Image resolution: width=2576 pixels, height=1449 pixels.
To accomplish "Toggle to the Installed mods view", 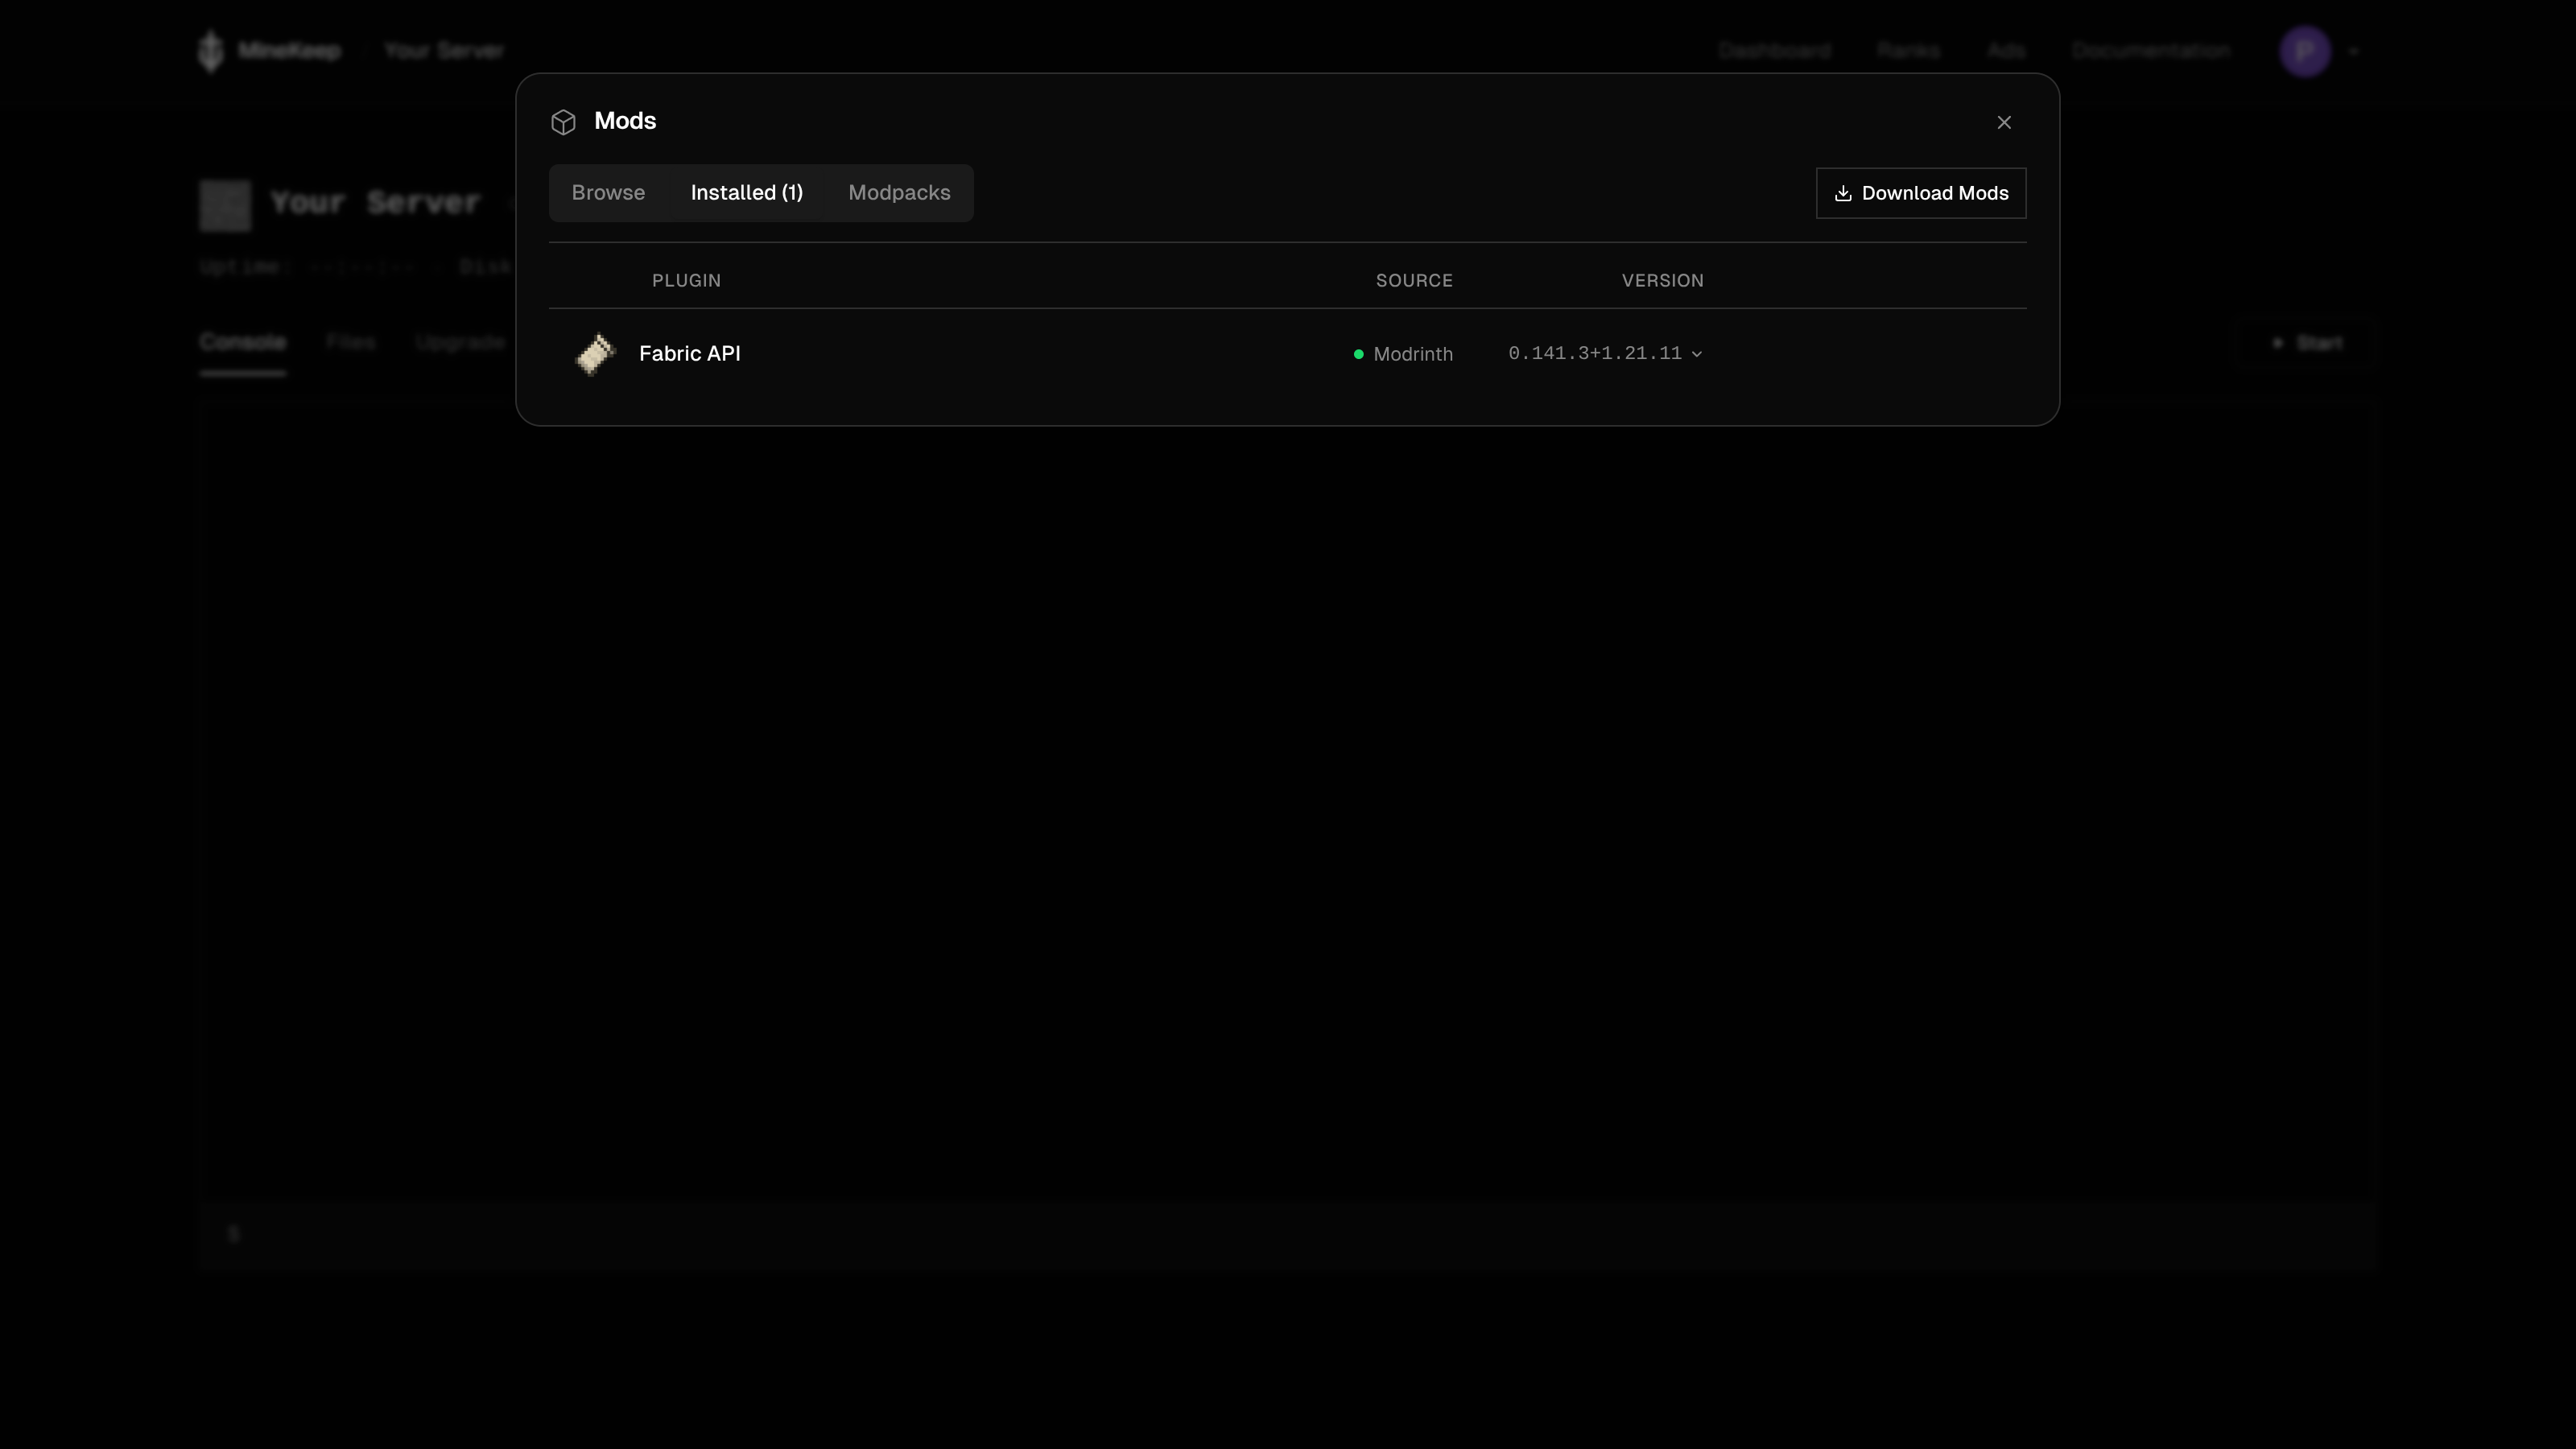I will pos(746,192).
